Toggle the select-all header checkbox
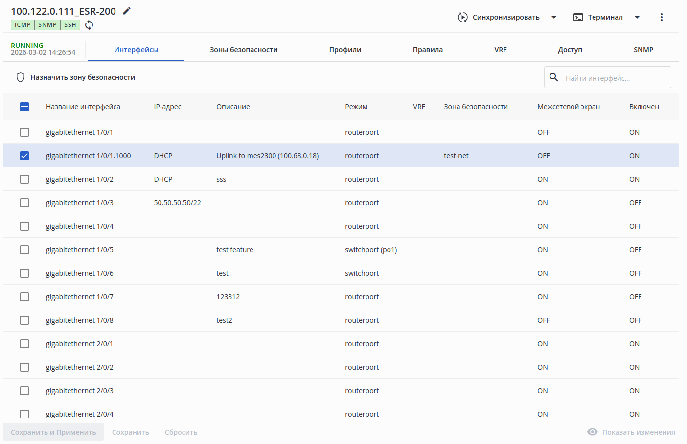 click(x=24, y=107)
